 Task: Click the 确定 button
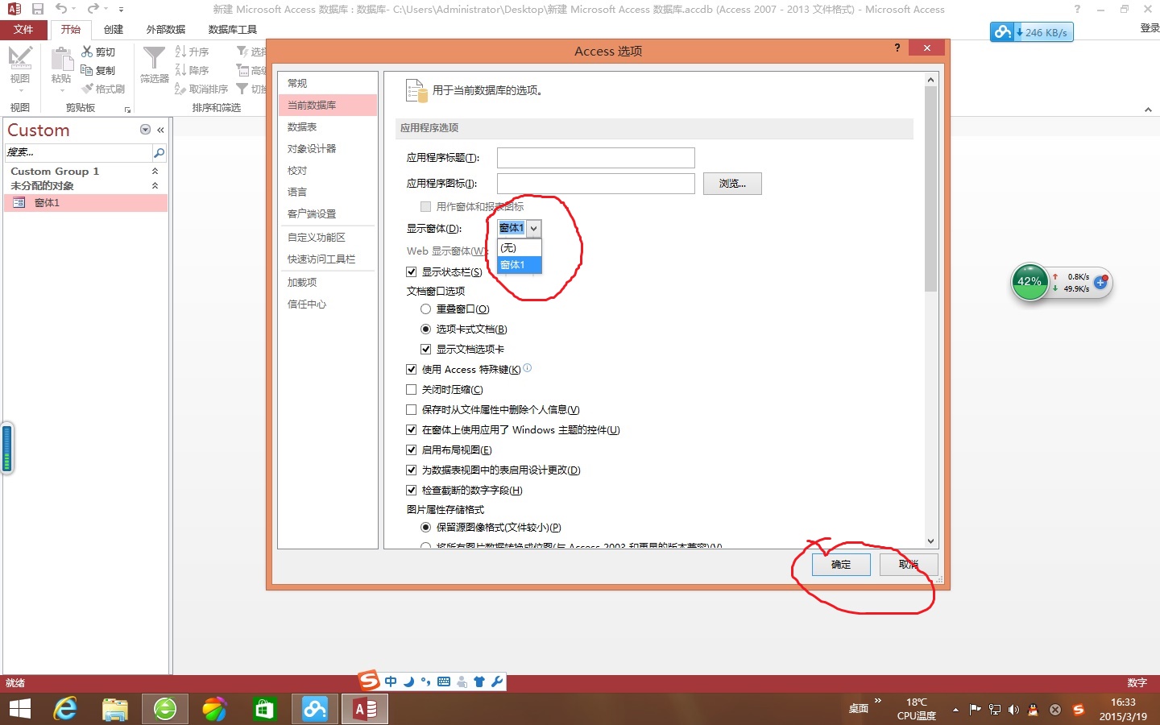(x=840, y=565)
